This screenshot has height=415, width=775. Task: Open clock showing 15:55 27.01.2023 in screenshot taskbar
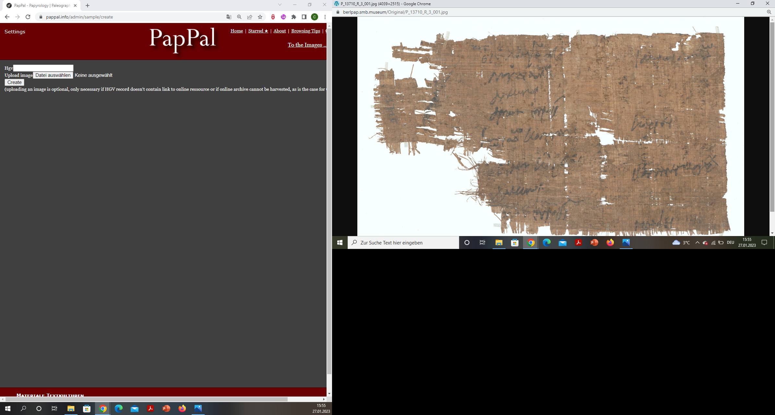tap(747, 243)
